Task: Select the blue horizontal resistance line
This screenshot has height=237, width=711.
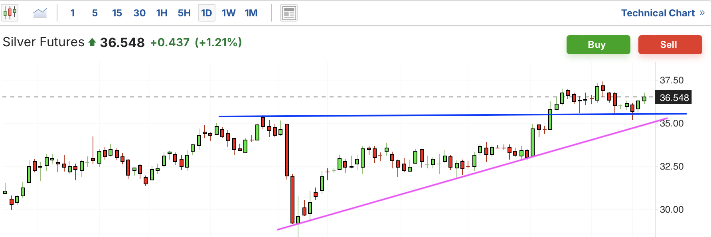Action: (452, 115)
